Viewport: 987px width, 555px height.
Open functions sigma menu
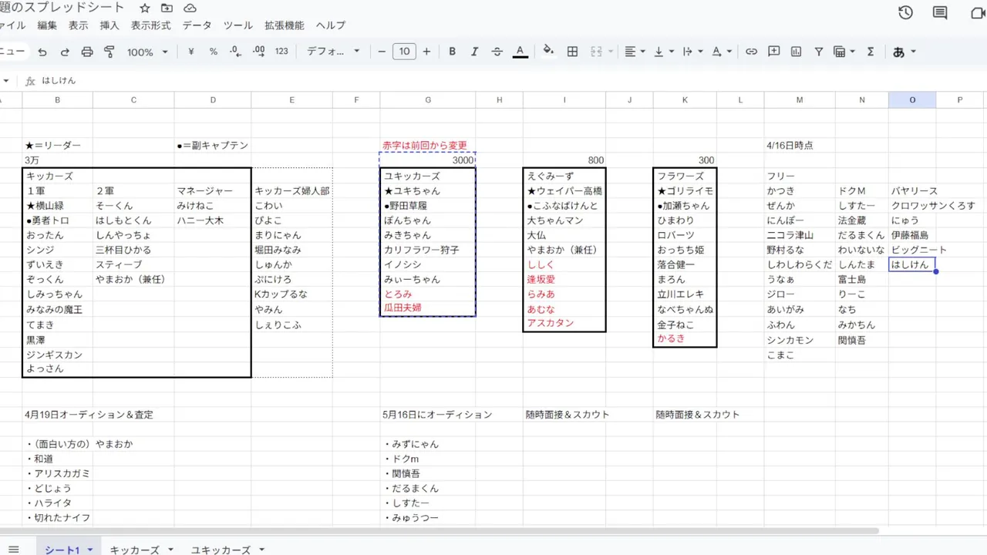click(871, 52)
